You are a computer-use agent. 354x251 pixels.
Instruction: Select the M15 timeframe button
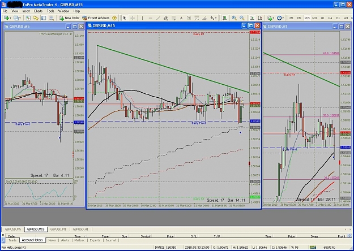pos(307,18)
